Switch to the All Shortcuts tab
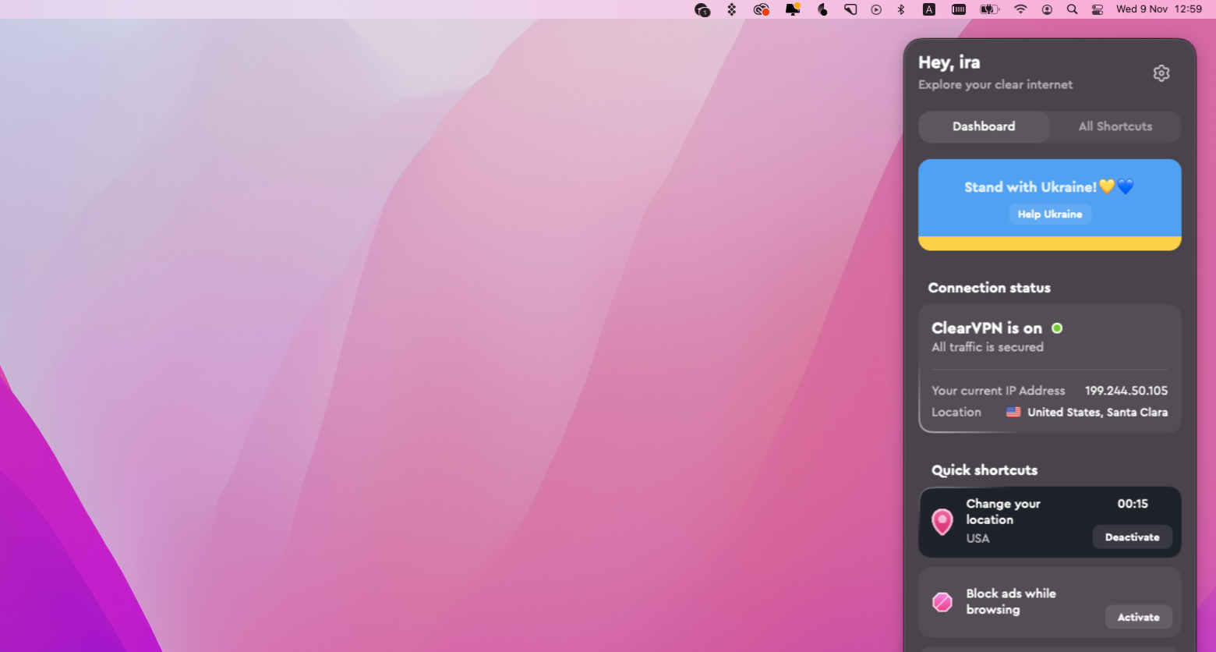1216x652 pixels. pos(1115,126)
